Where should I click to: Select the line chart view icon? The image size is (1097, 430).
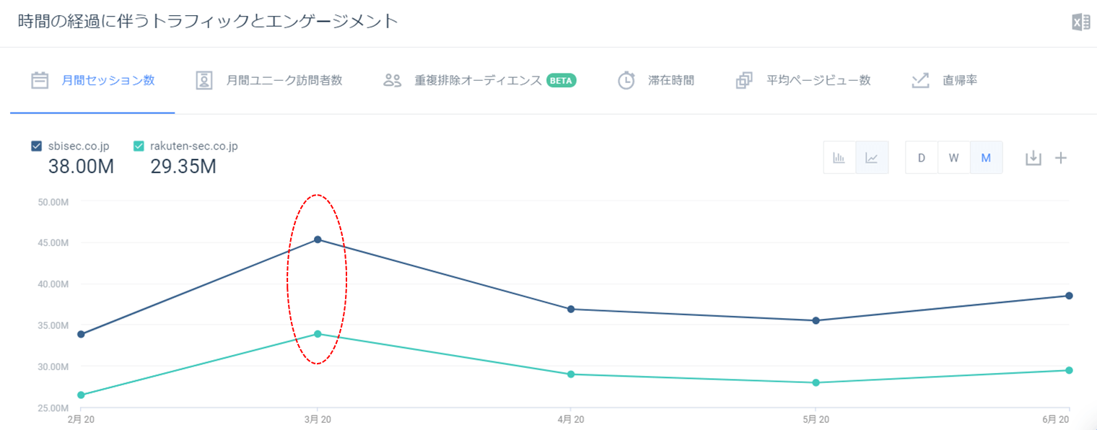click(872, 157)
